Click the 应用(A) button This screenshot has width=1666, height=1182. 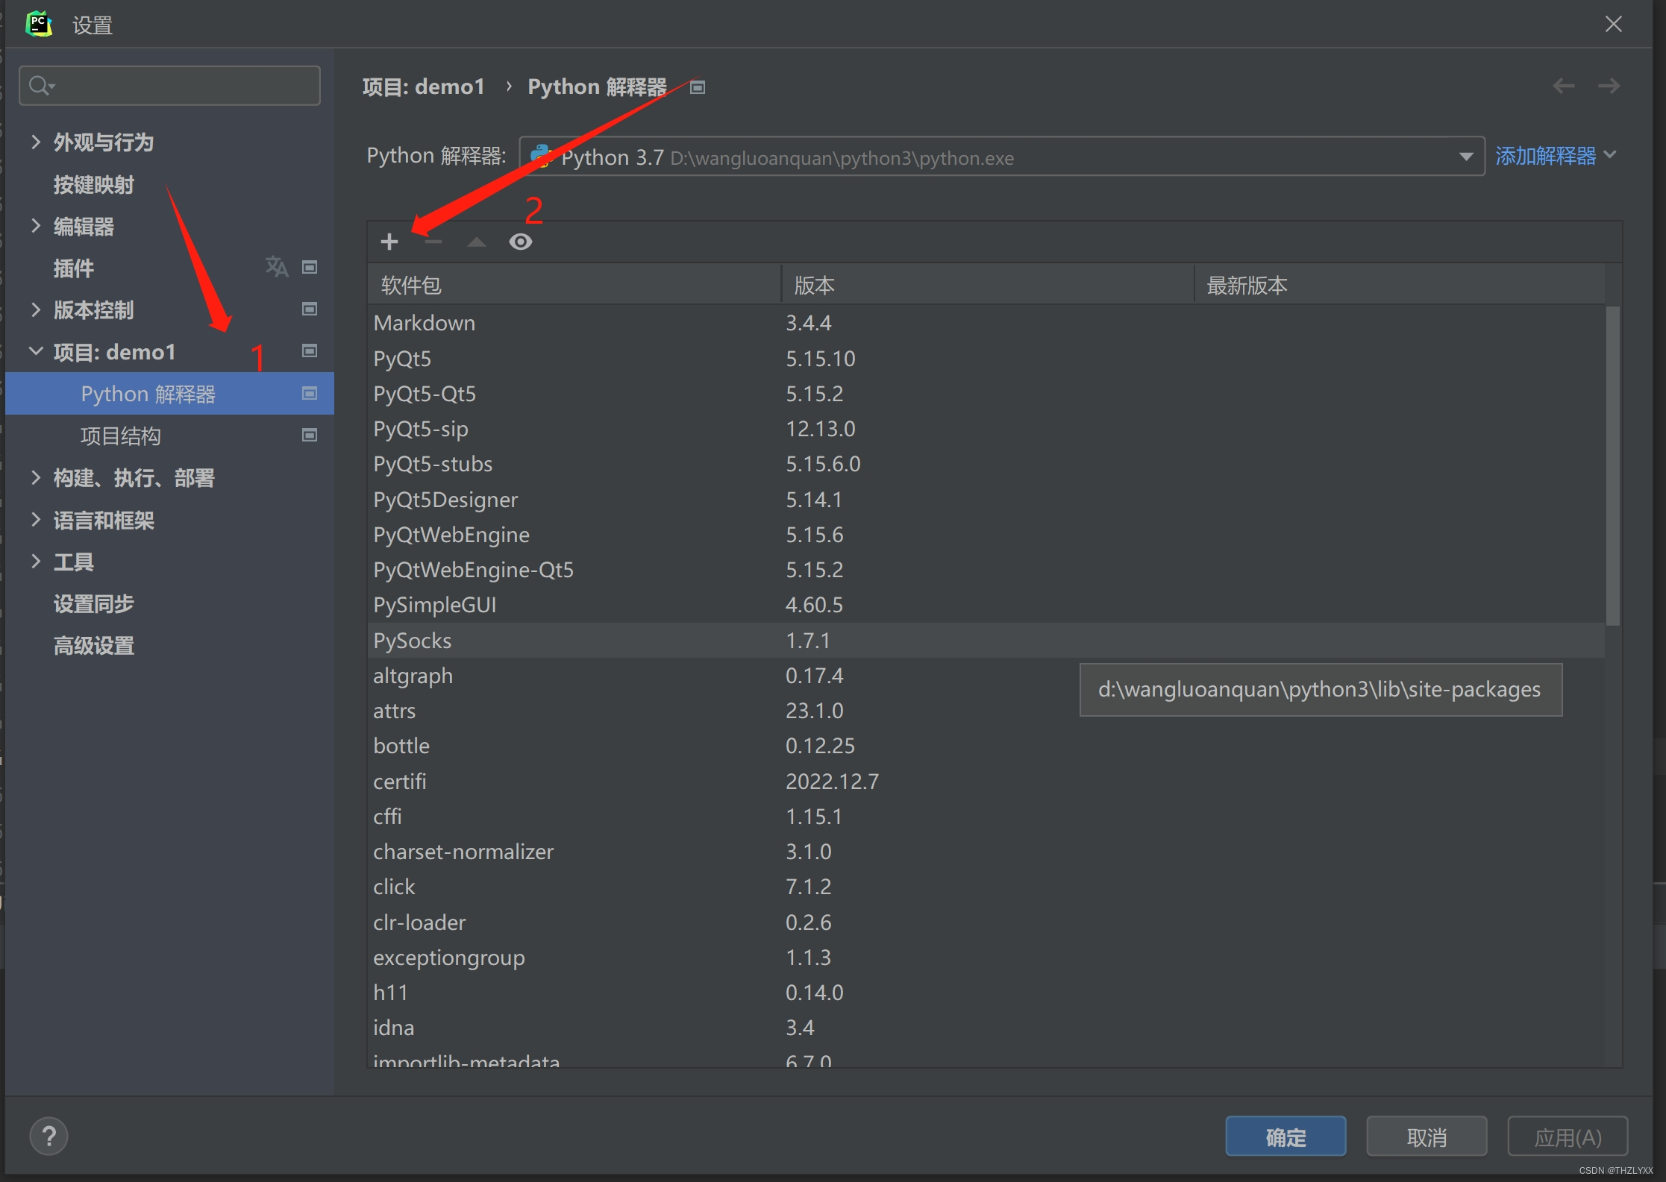click(x=1568, y=1137)
